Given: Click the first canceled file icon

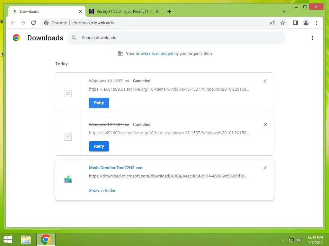Looking at the screenshot, I should 68,93.
